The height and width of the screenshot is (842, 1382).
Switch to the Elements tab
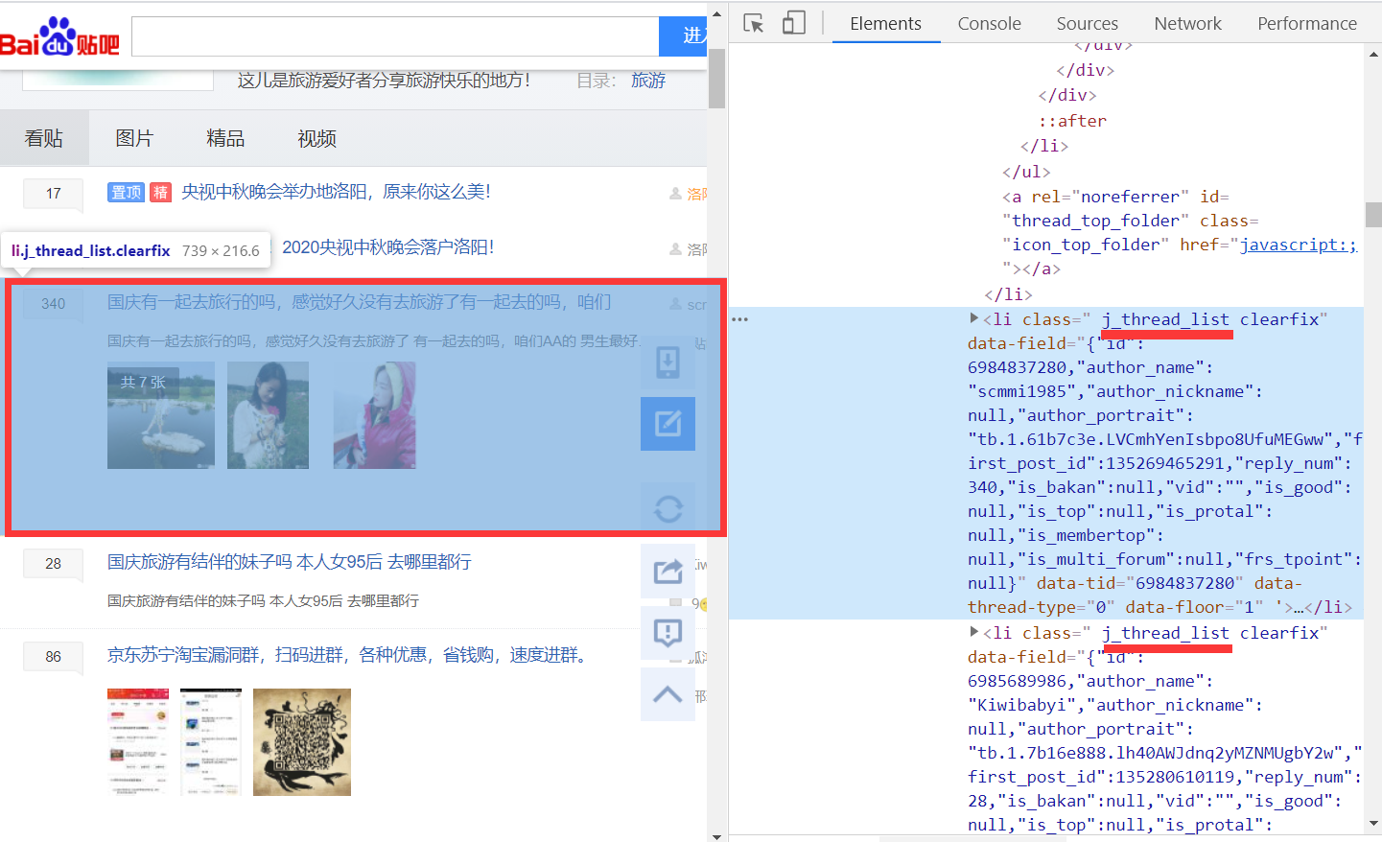[x=885, y=23]
